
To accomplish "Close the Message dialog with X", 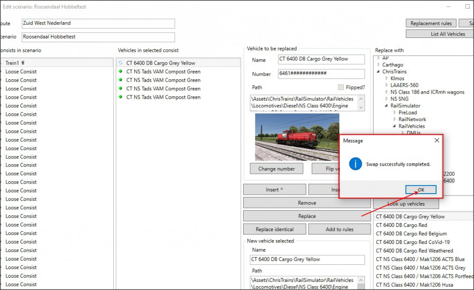I will tap(437, 140).
